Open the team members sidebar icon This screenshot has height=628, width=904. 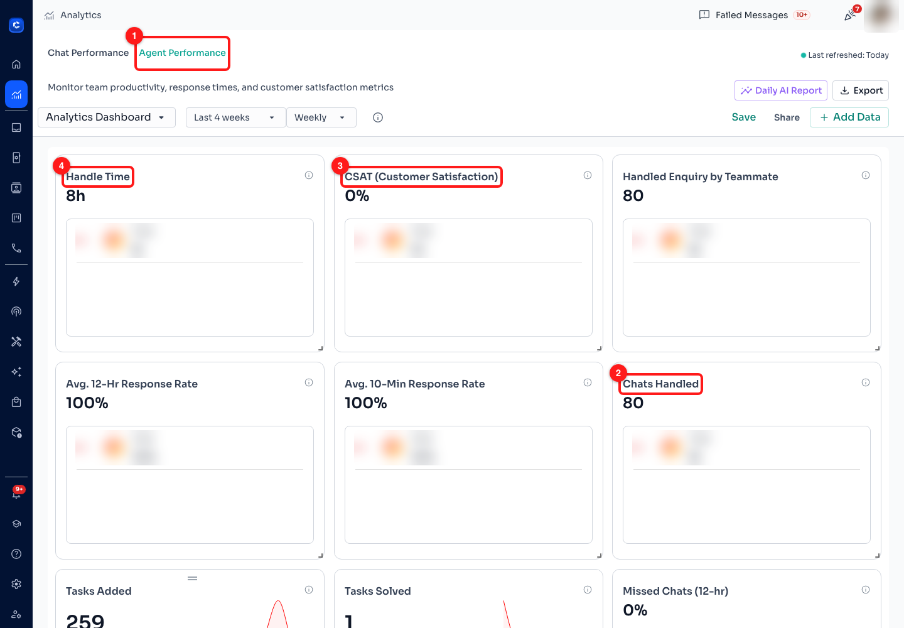(16, 614)
